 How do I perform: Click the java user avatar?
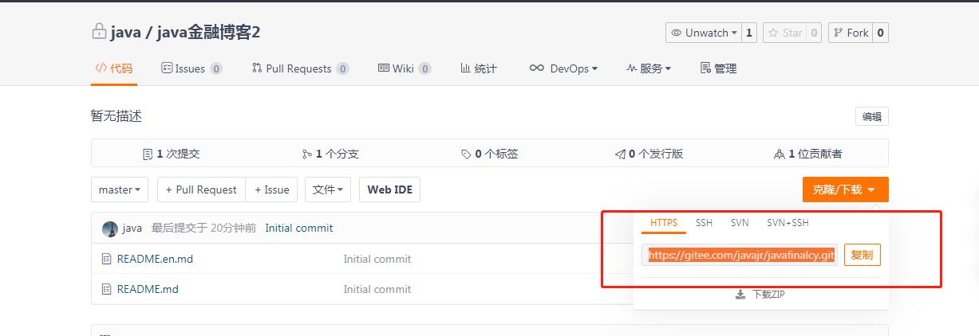110,229
